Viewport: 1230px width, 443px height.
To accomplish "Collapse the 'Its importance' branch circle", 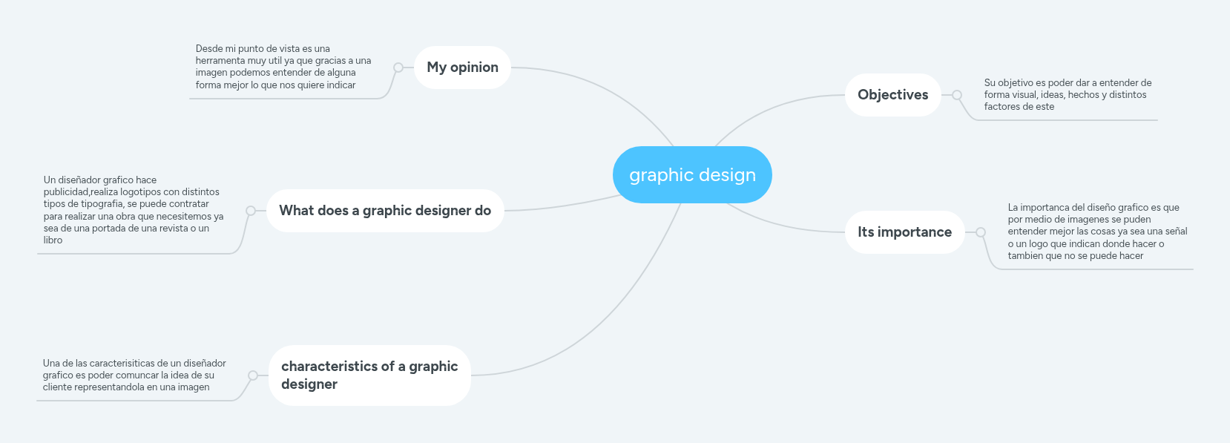I will pos(981,232).
